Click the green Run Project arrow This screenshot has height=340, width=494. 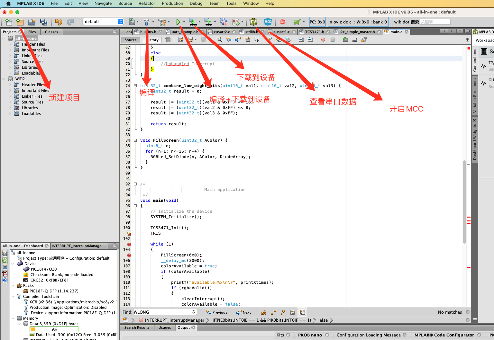[x=178, y=22]
